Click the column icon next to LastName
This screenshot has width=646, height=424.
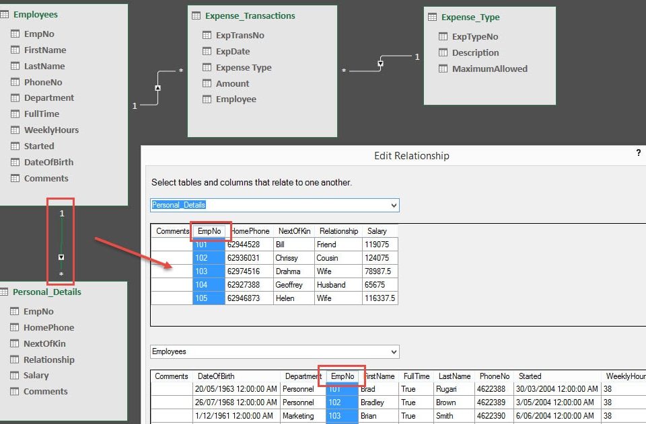(15, 66)
